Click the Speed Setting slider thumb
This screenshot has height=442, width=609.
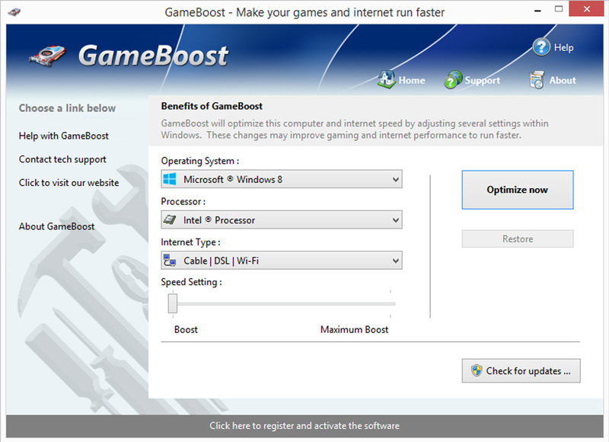pos(173,303)
